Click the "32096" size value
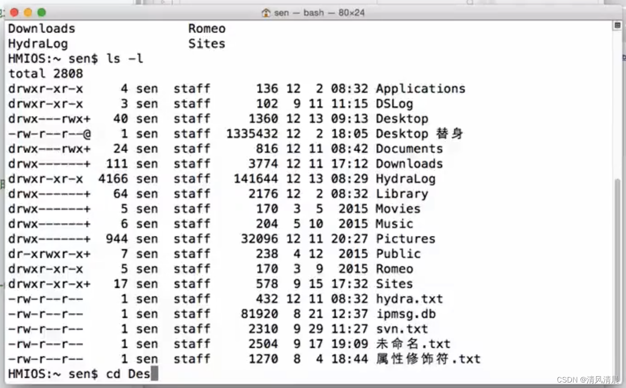 259,239
